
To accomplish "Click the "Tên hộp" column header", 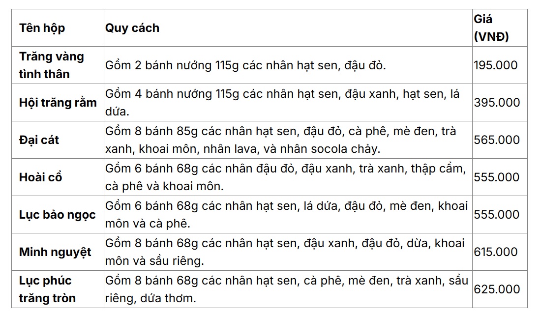I will pos(42,28).
